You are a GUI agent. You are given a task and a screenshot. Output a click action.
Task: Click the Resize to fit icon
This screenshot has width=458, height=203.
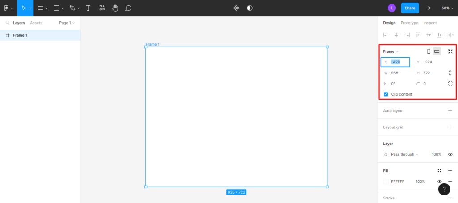450,51
